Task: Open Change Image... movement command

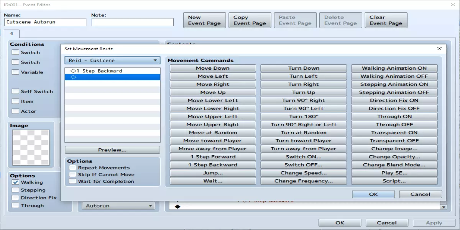Action: coord(394,149)
